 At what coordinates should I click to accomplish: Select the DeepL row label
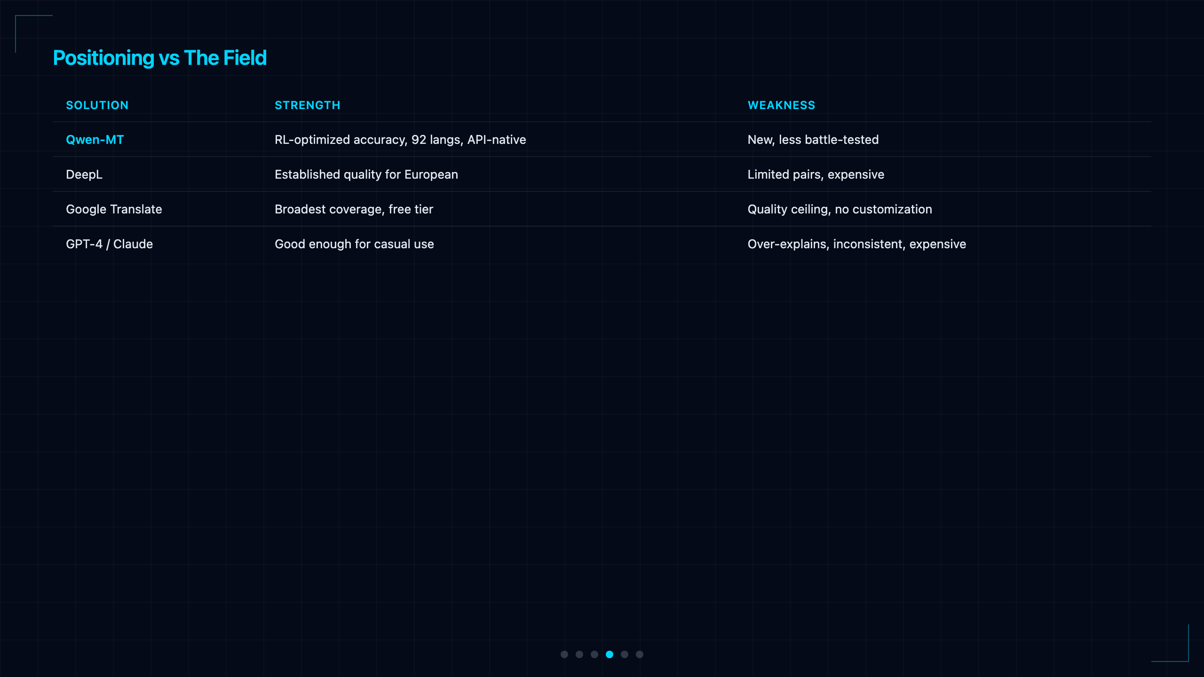click(x=84, y=174)
